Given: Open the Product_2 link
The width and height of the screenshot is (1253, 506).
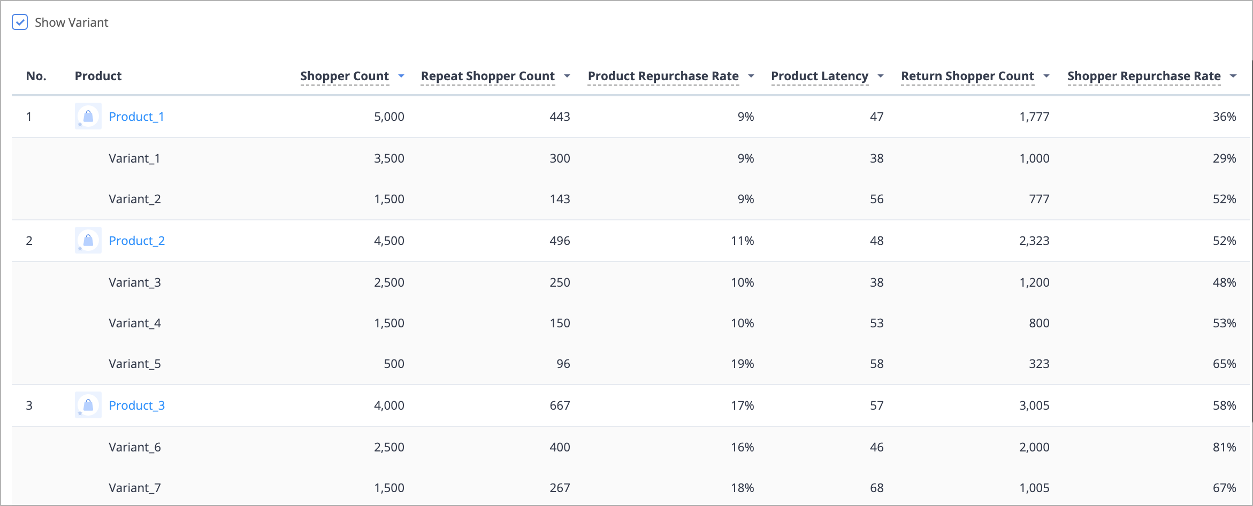Looking at the screenshot, I should coord(137,241).
